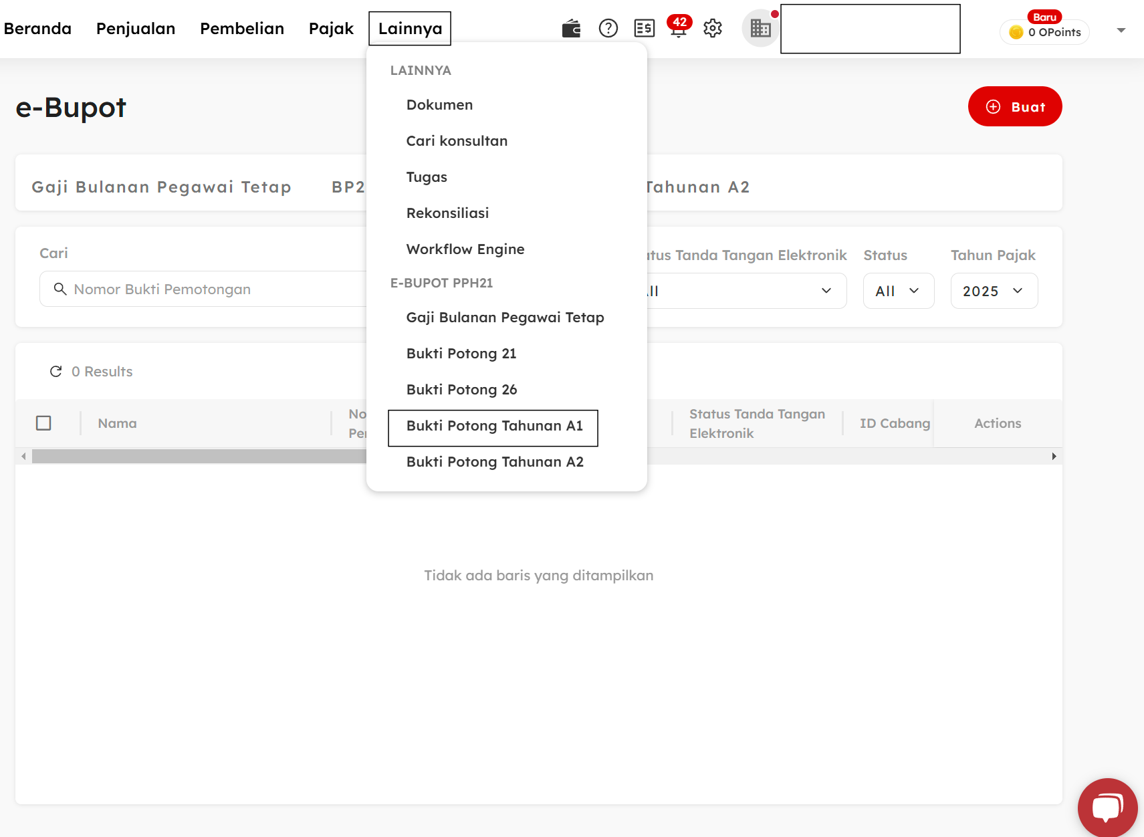The image size is (1144, 837).
Task: Choose Rekonsiliasi from the Lainnya menu
Action: [x=447, y=213]
